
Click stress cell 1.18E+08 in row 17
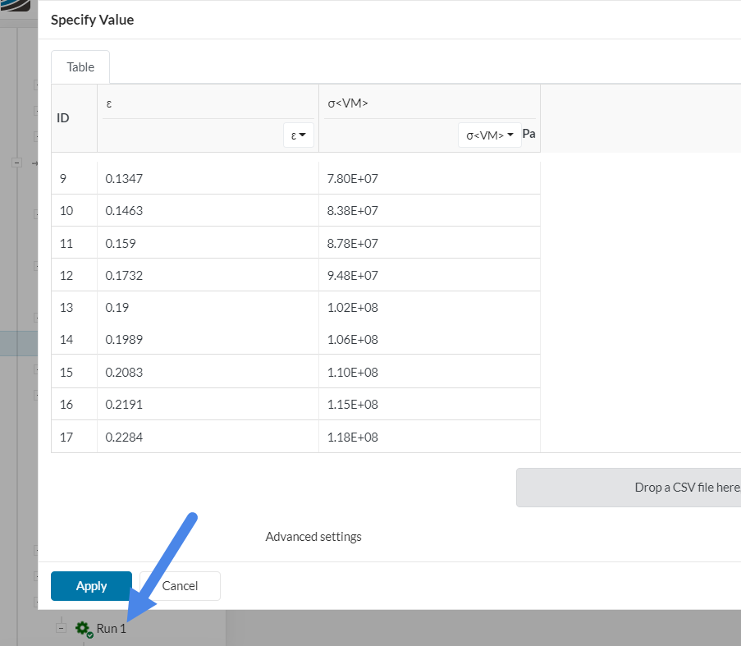pyautogui.click(x=429, y=437)
